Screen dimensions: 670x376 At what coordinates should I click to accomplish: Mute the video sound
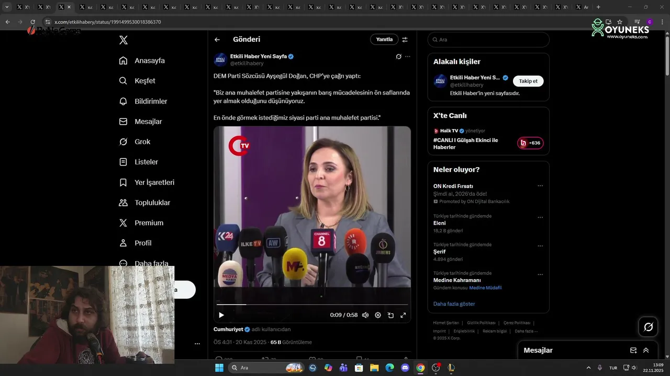coord(365,315)
